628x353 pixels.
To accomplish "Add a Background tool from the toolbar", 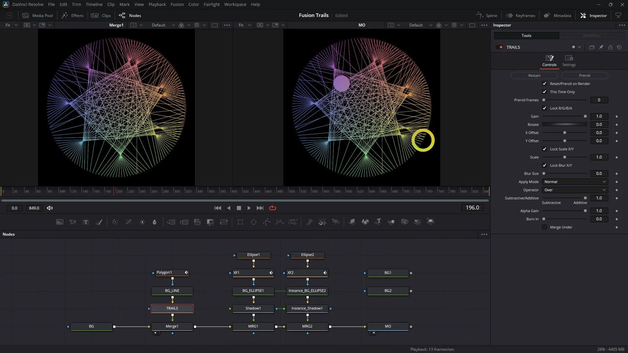I will click(x=60, y=222).
